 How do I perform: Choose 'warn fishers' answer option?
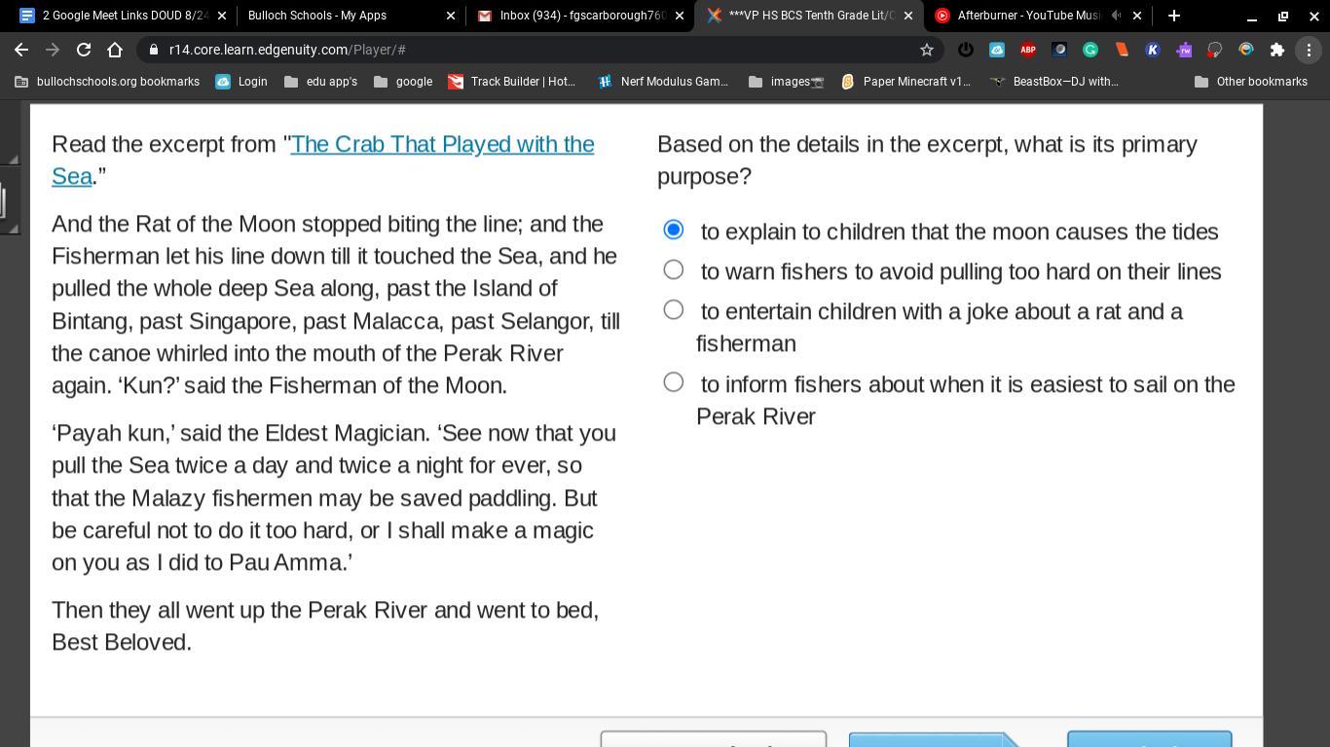point(673,270)
